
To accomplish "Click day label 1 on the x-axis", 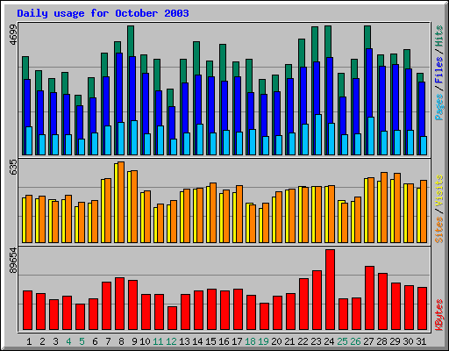I will [29, 341].
